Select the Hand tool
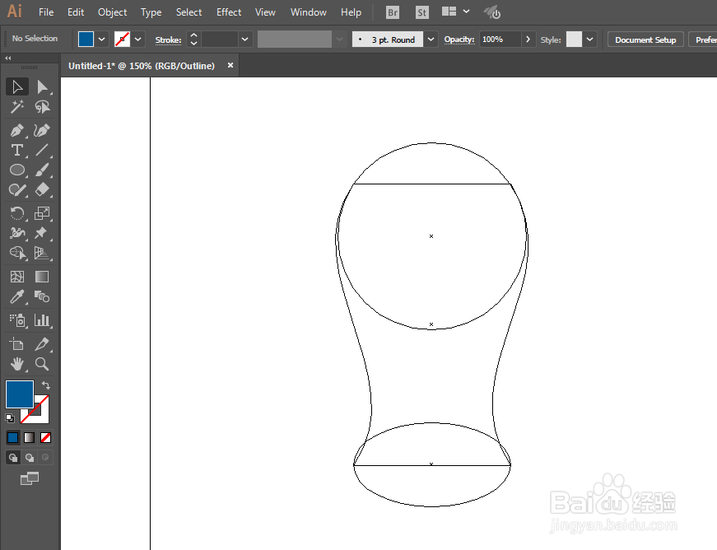 coord(17,364)
